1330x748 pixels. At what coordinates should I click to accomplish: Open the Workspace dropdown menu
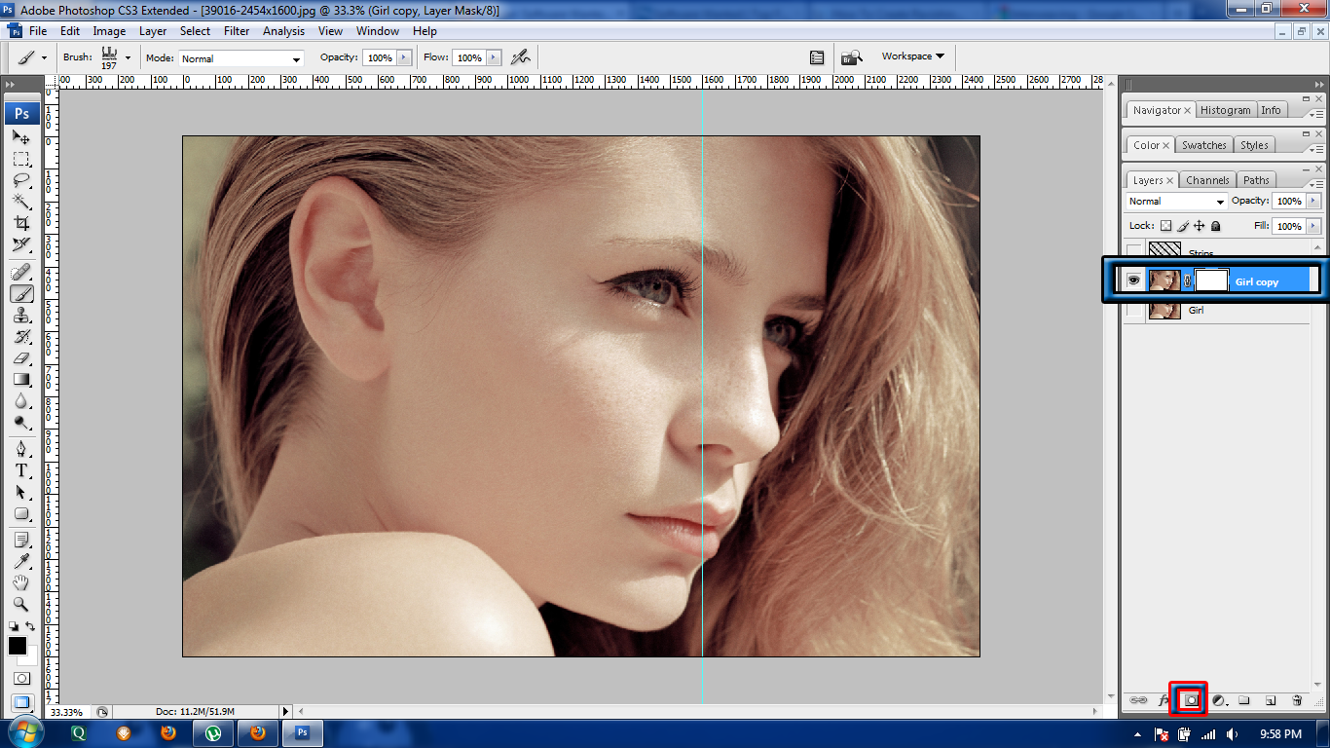912,56
